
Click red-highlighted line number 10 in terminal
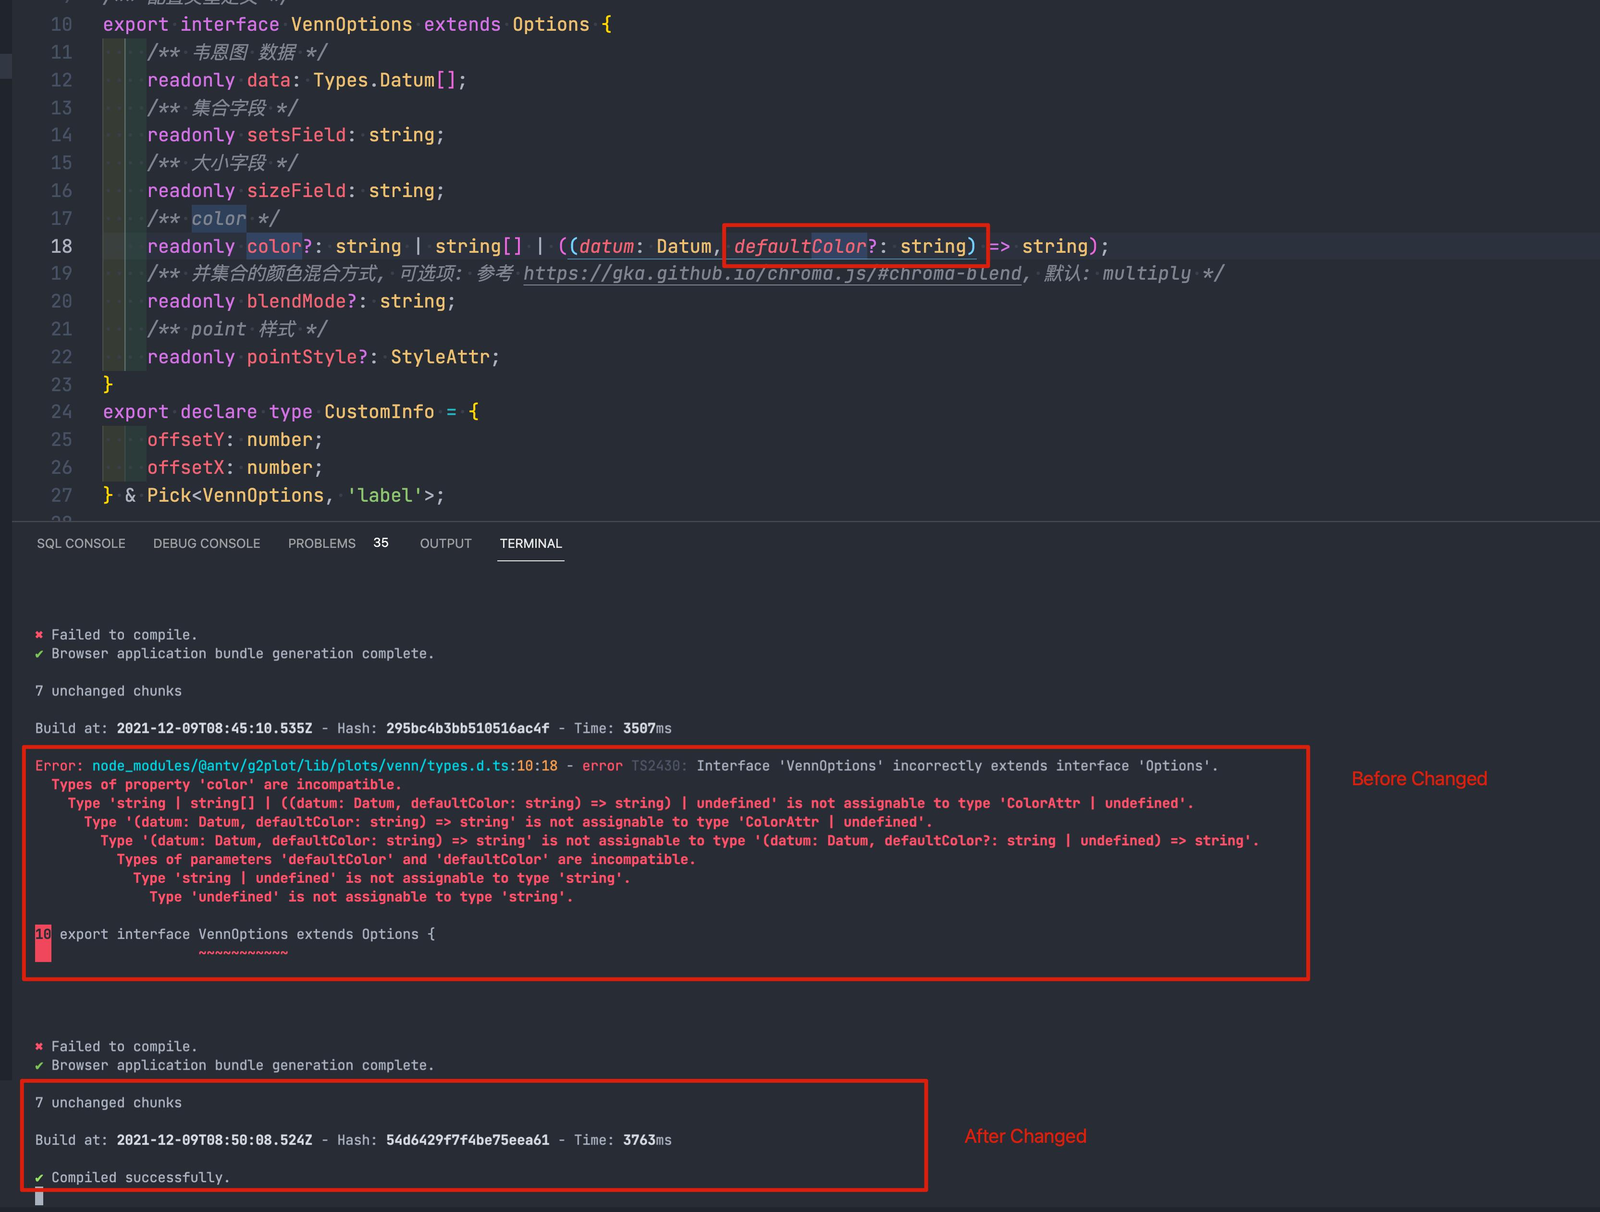(x=43, y=934)
